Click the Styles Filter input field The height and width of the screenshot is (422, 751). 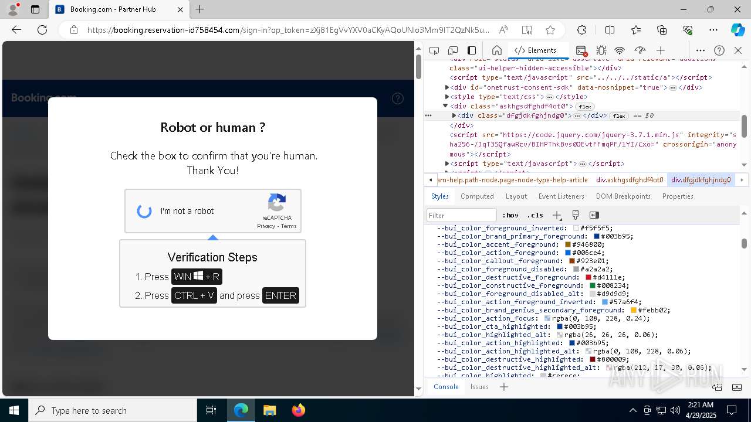click(x=462, y=215)
